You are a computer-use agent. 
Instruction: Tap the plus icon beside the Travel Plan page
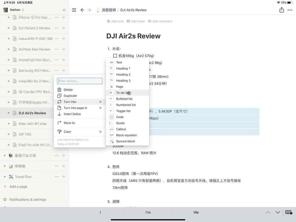click(63, 177)
